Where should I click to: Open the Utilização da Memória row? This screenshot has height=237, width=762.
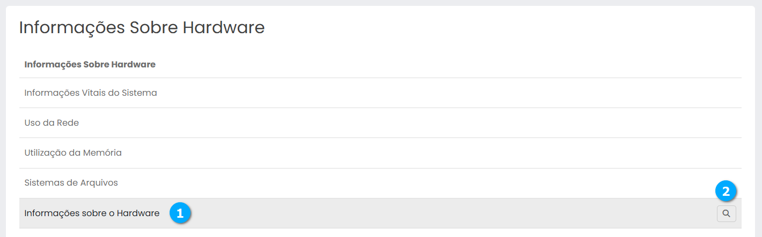point(73,153)
